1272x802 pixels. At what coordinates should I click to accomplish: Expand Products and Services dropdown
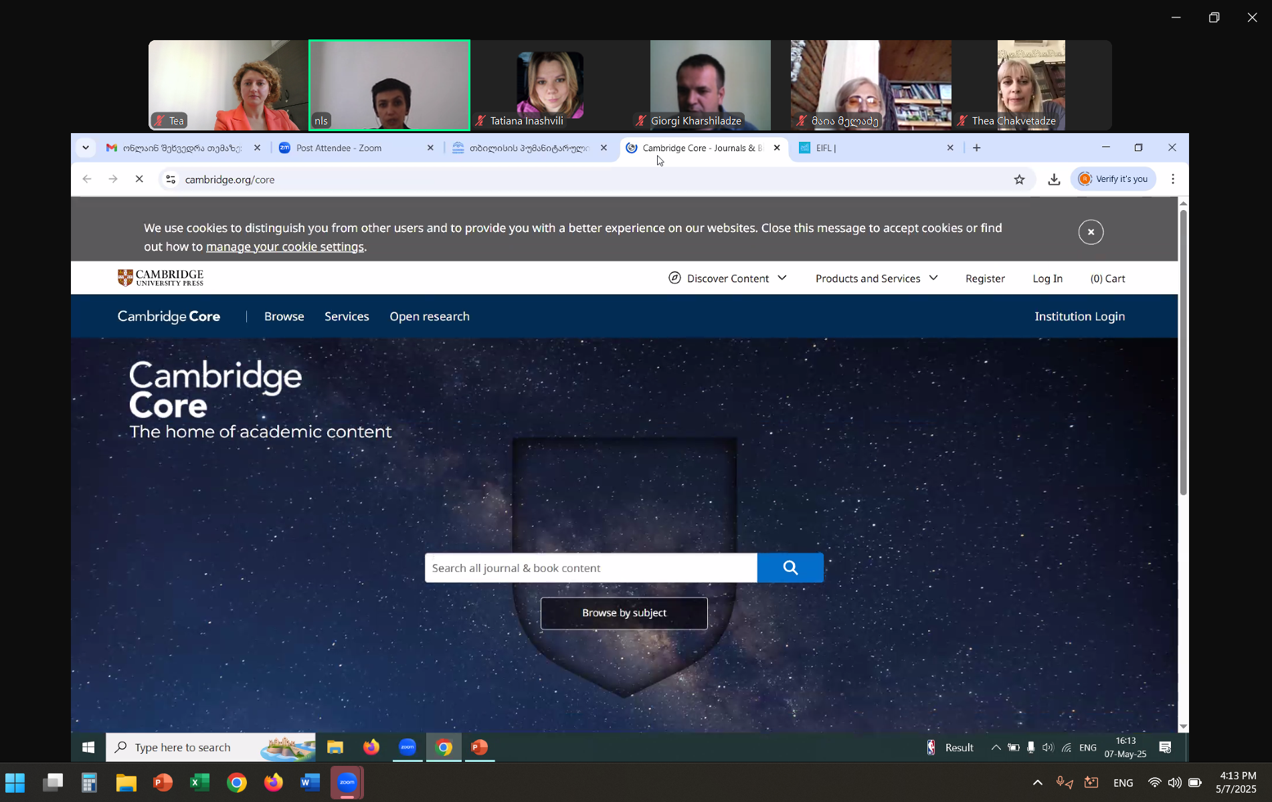click(877, 278)
